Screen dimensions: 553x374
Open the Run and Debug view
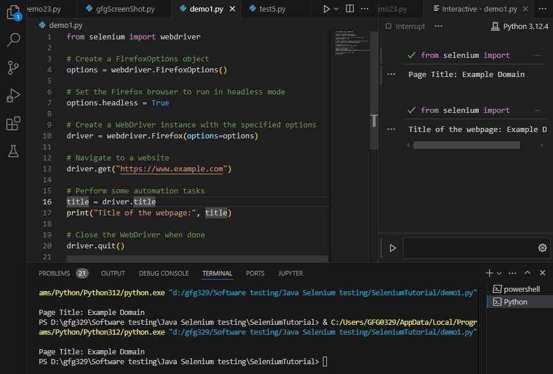point(13,96)
